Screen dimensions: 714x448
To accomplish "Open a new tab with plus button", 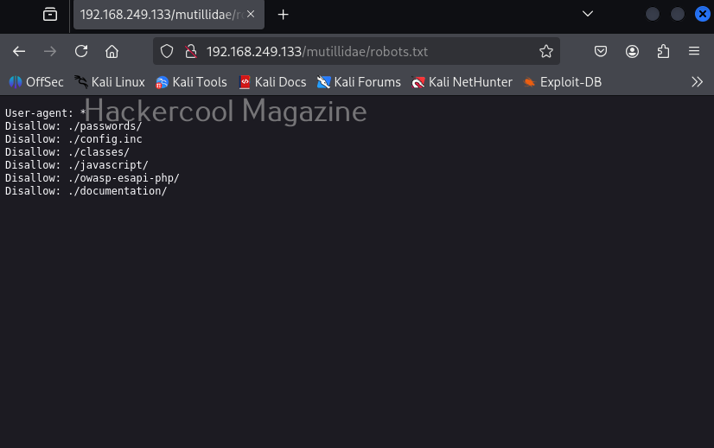I will 283,15.
